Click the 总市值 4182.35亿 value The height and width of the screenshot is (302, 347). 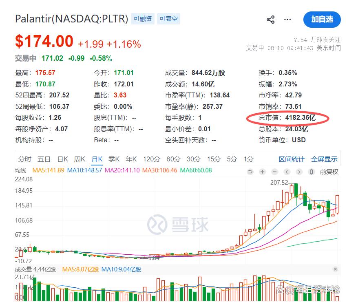pyautogui.click(x=300, y=117)
